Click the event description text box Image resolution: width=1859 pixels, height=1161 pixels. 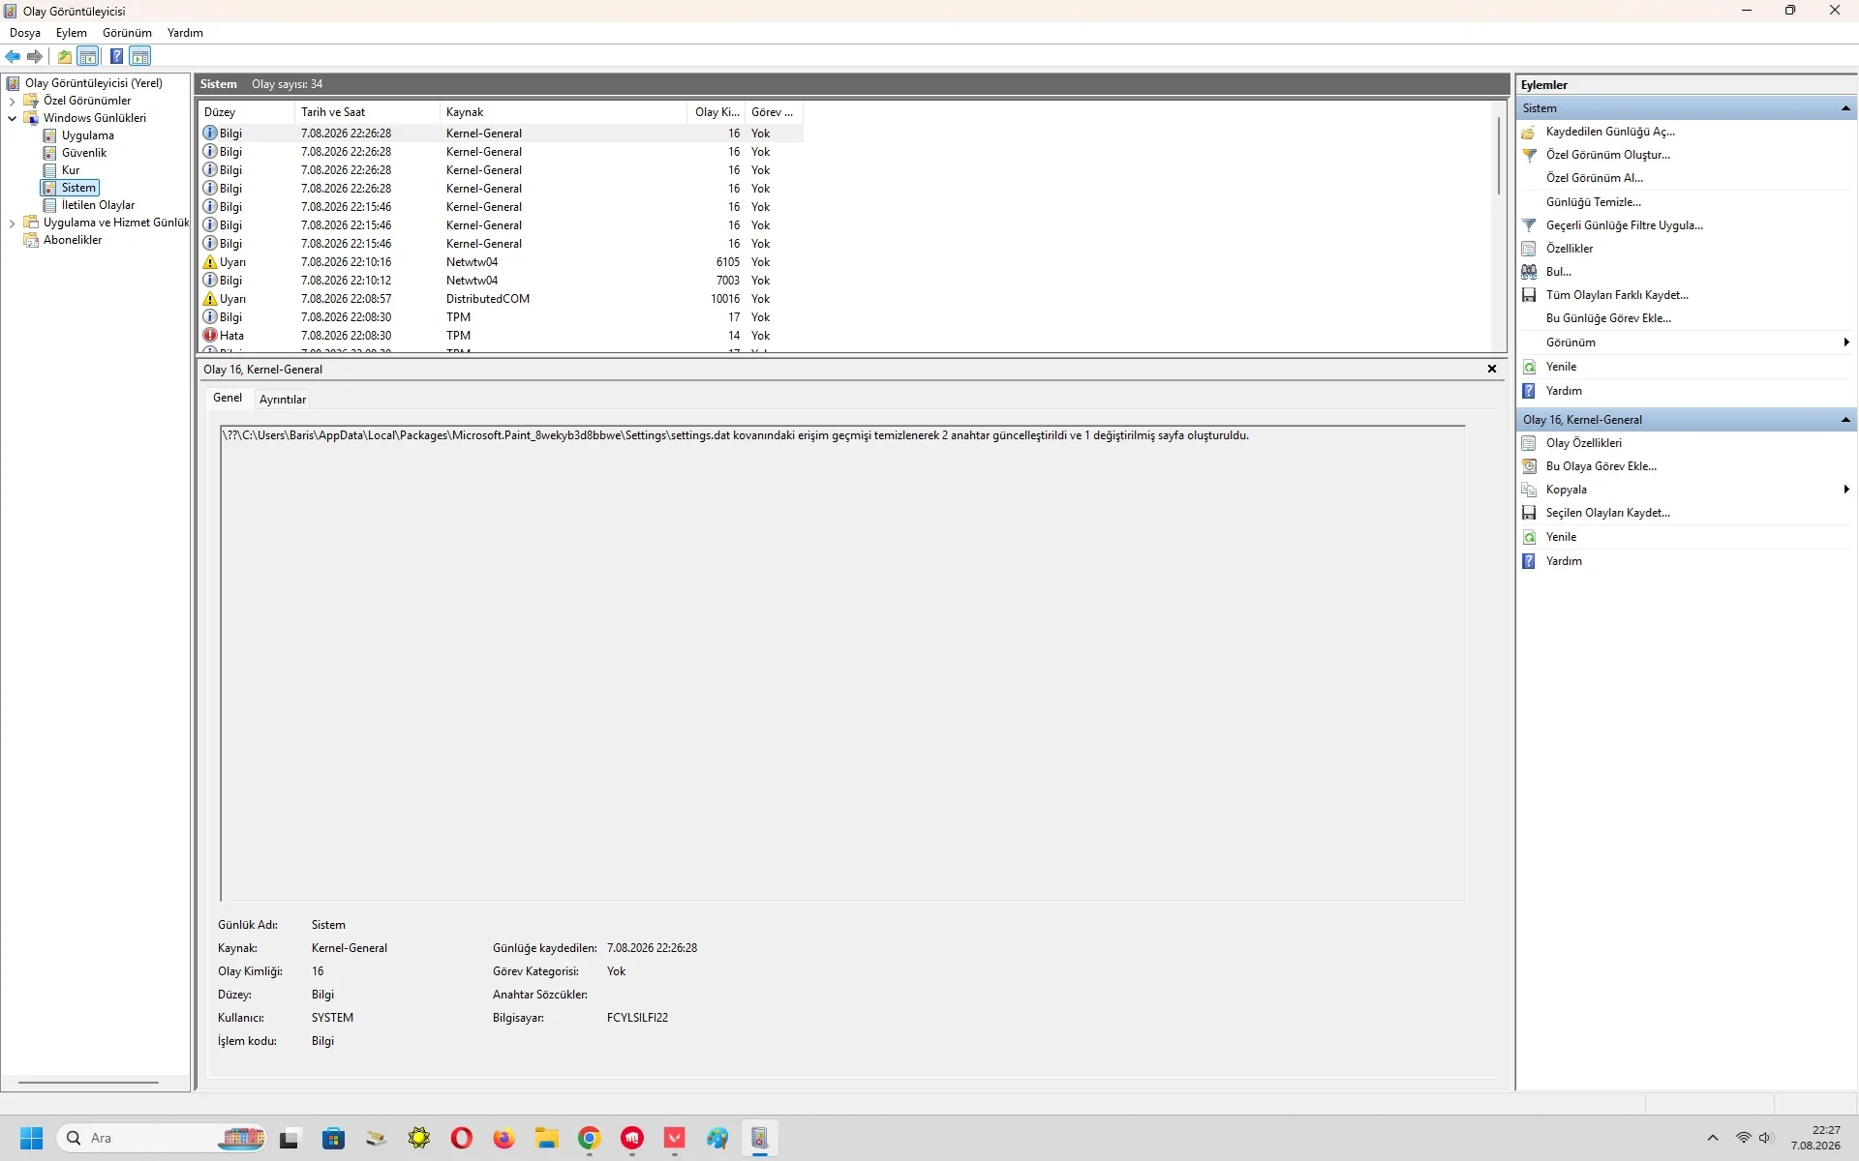[842, 664]
